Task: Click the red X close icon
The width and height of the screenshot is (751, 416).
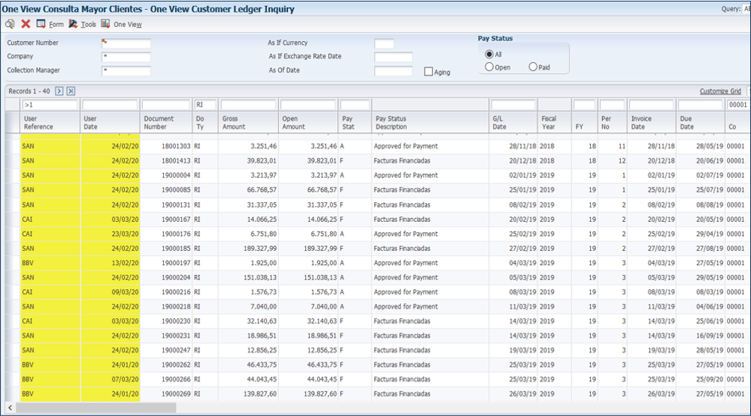Action: tap(26, 24)
